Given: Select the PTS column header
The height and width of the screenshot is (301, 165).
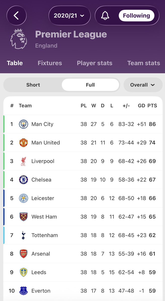Looking at the screenshot, I should (152, 106).
